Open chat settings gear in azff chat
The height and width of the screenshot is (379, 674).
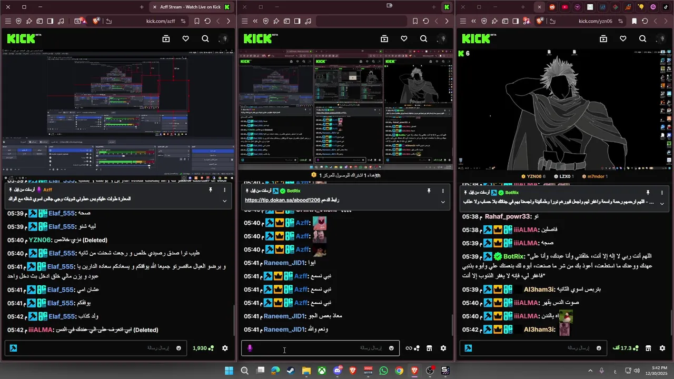225,348
